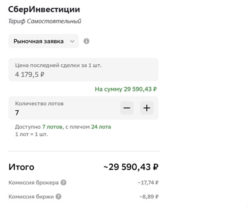The width and height of the screenshot is (248, 208).
Task: Select the available 7 лотов green link
Action: 52,127
